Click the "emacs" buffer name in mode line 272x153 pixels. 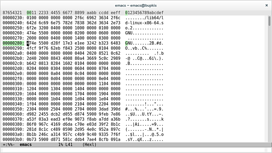tap(25, 145)
